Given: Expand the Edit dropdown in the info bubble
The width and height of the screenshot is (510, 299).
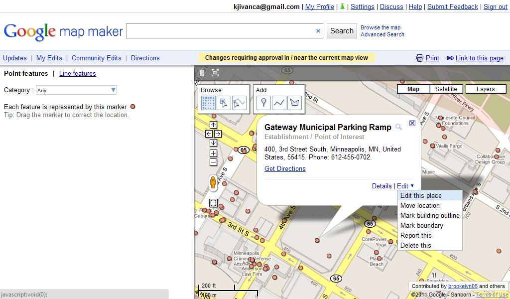Looking at the screenshot, I should coord(404,185).
